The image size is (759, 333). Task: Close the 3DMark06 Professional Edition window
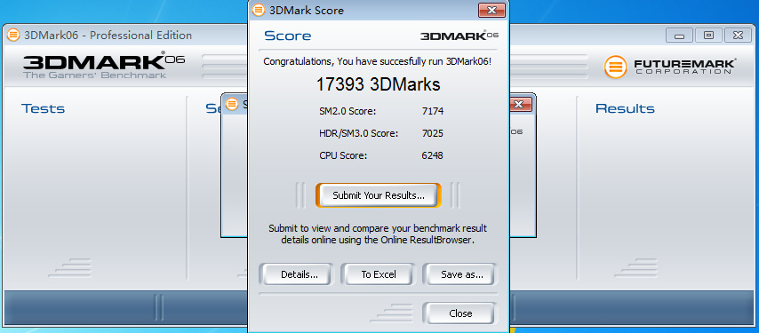click(x=738, y=36)
